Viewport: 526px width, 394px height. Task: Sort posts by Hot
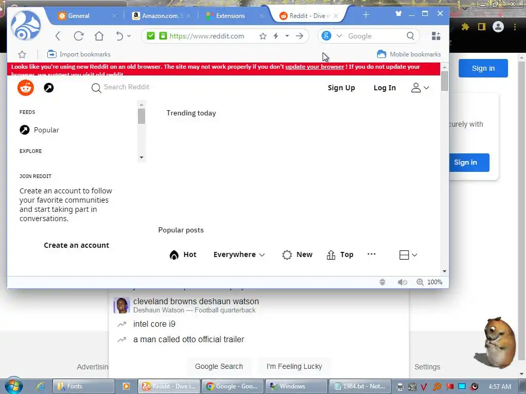coord(183,254)
